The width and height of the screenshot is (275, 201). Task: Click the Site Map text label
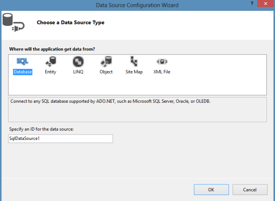[134, 72]
